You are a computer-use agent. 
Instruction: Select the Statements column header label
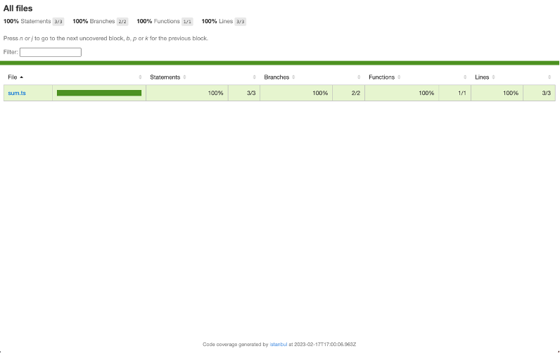165,77
